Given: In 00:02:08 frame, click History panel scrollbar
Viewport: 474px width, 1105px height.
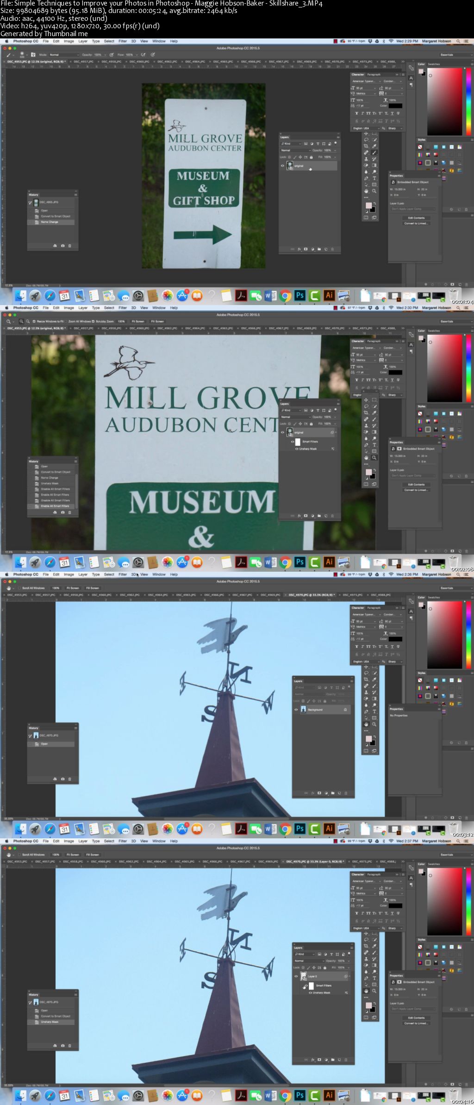Looking at the screenshot, I should (76, 491).
